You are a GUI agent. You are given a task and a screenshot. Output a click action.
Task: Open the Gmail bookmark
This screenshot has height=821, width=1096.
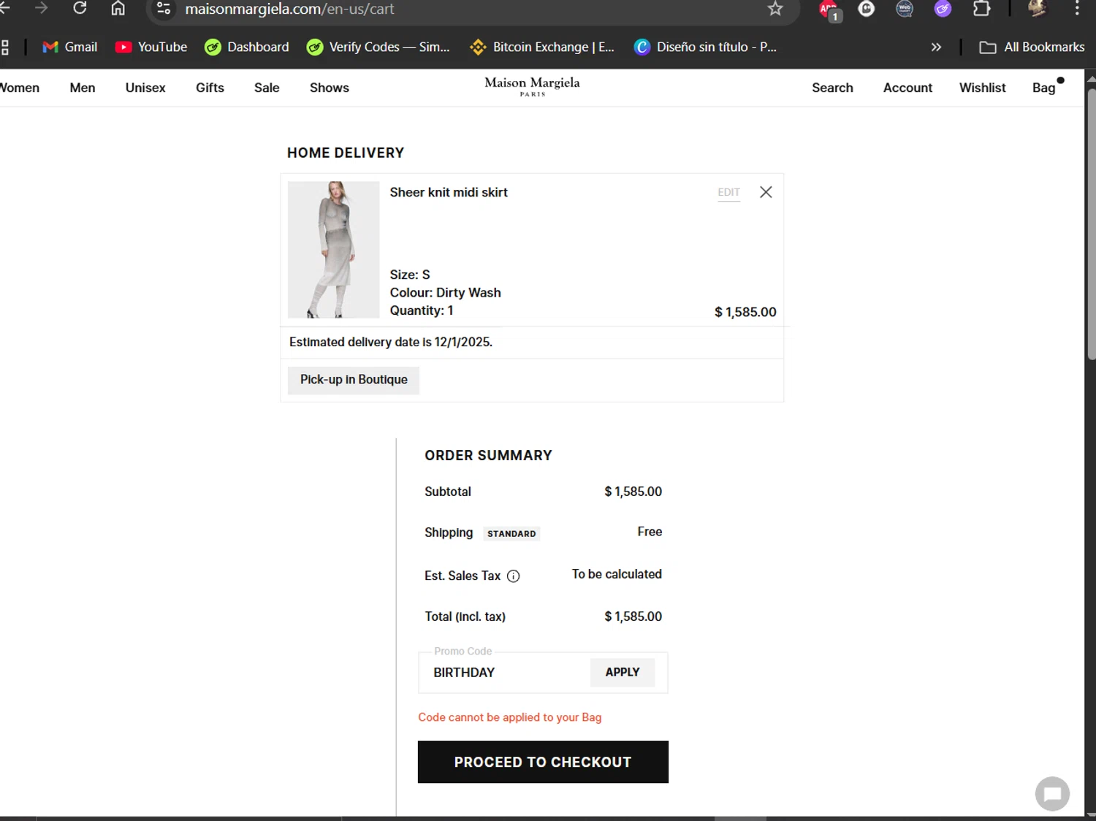tap(70, 47)
